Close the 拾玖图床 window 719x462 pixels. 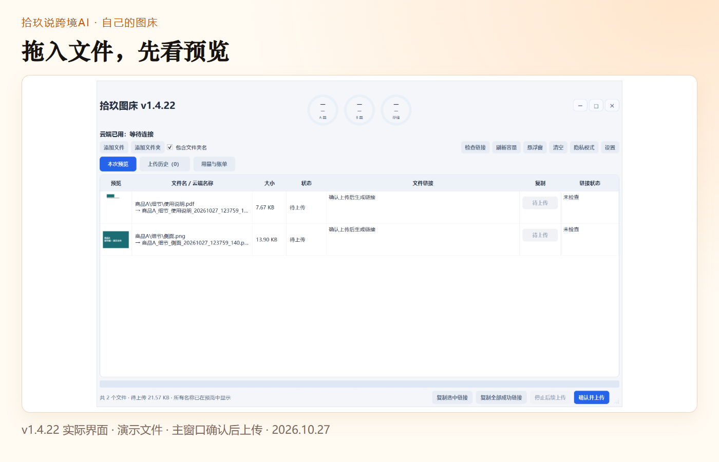[x=612, y=106]
